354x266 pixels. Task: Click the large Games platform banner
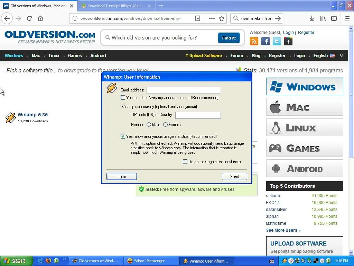coord(305,148)
